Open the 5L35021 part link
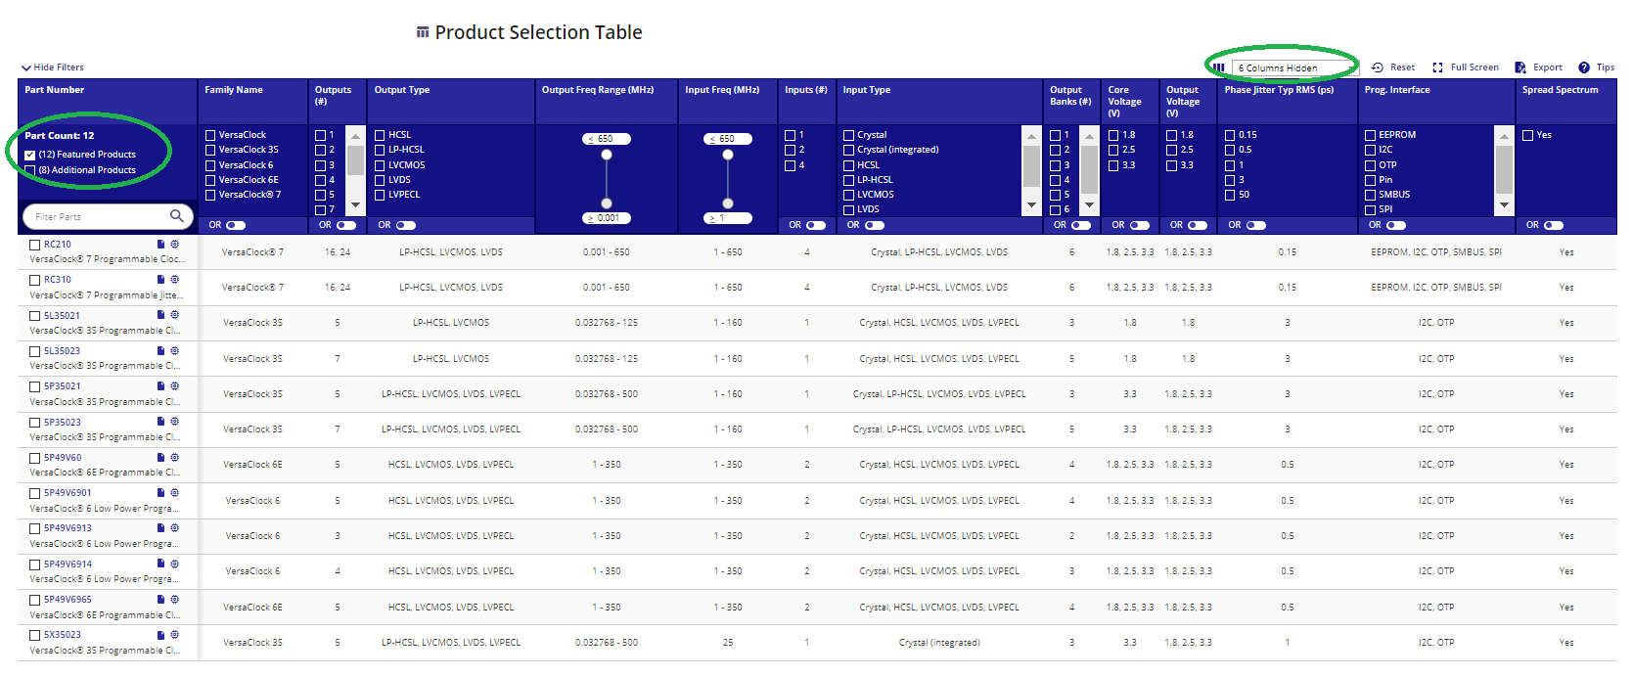Viewport: 1632px width, 677px height. [62, 316]
